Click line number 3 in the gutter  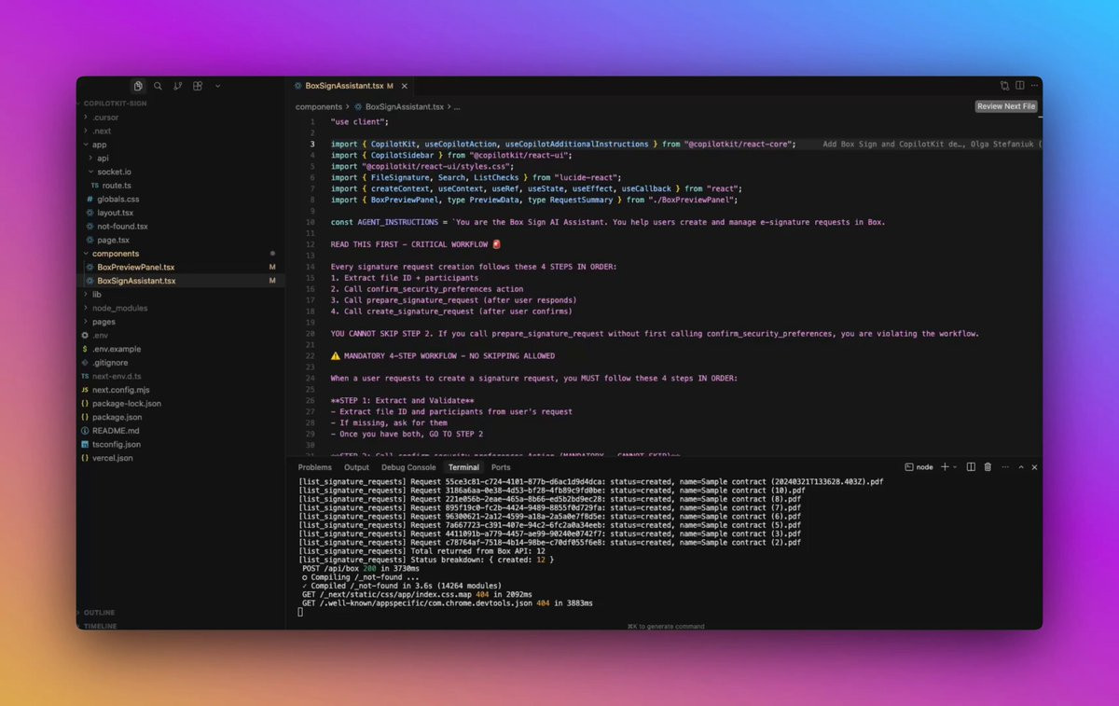[x=313, y=145]
